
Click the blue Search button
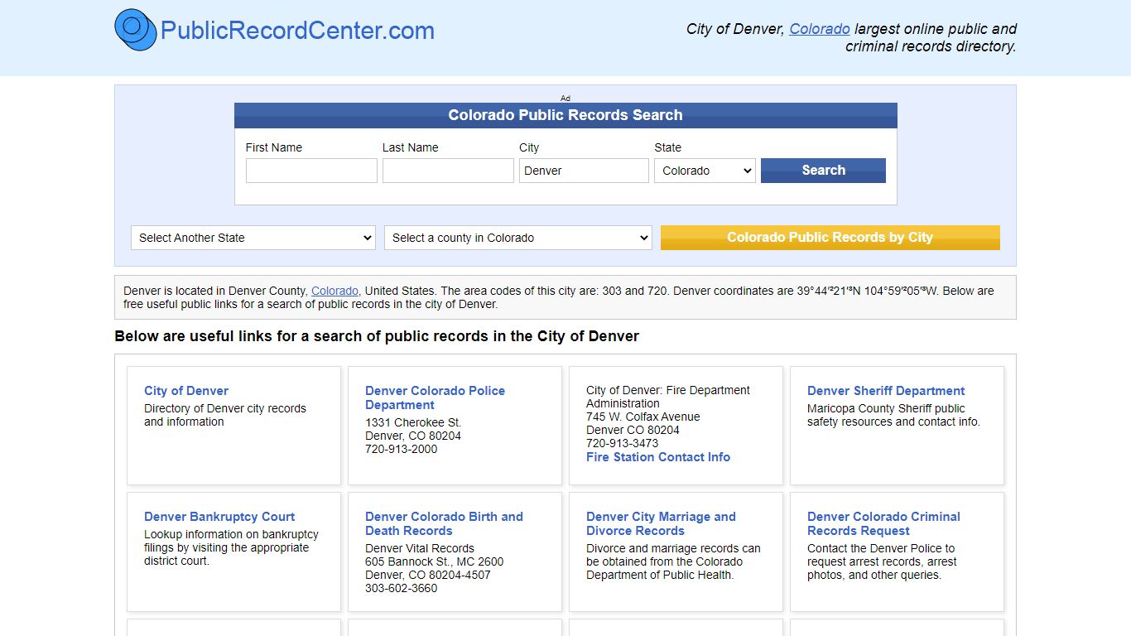[x=823, y=171]
